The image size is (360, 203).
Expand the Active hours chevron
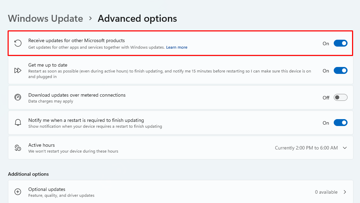point(344,148)
